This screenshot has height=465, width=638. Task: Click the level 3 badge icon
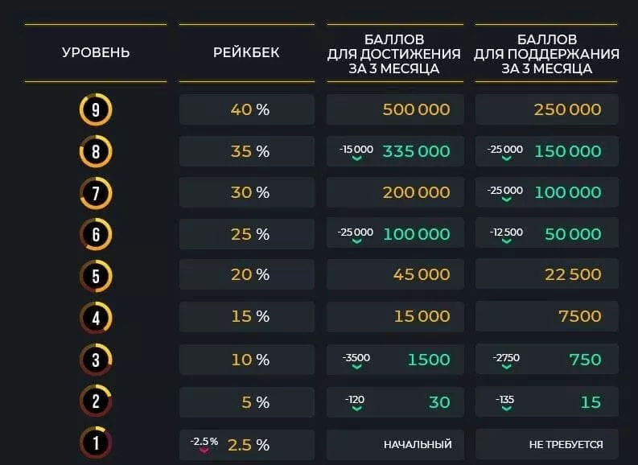click(96, 360)
